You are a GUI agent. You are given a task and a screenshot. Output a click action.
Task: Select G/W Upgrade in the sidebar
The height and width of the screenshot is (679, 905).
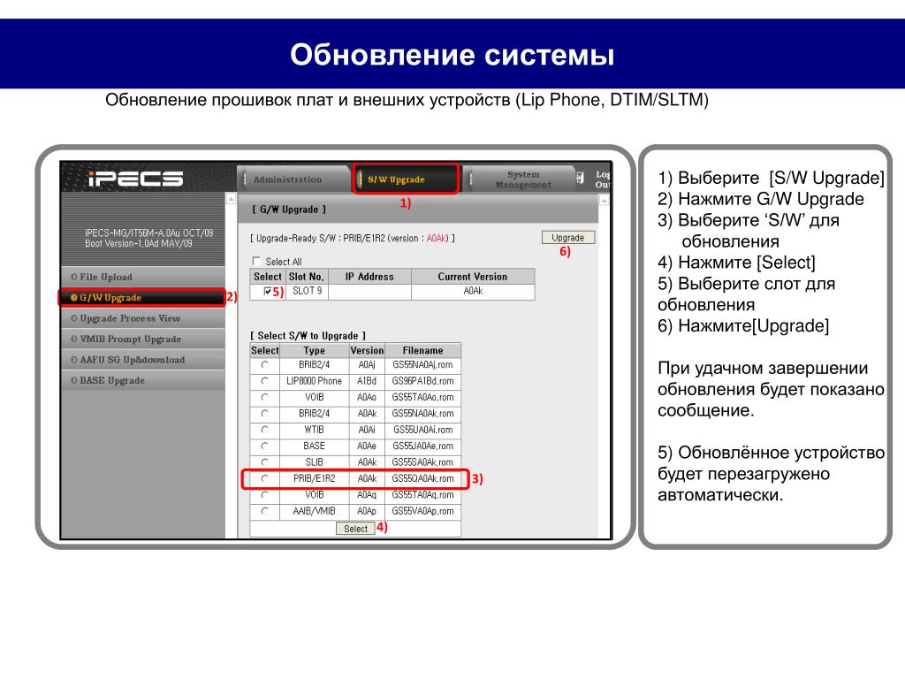(x=143, y=298)
